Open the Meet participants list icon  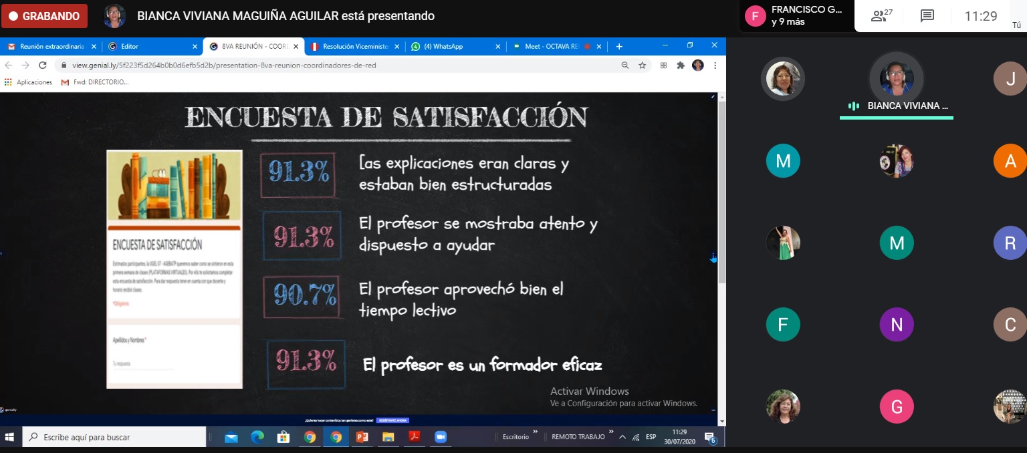coord(882,16)
